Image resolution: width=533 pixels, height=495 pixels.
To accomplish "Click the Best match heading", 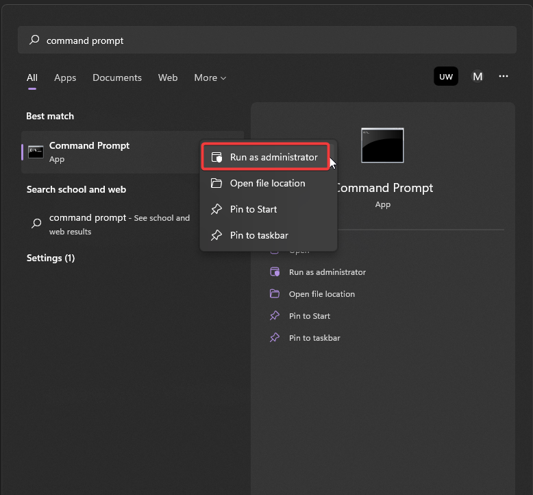I will (x=50, y=116).
